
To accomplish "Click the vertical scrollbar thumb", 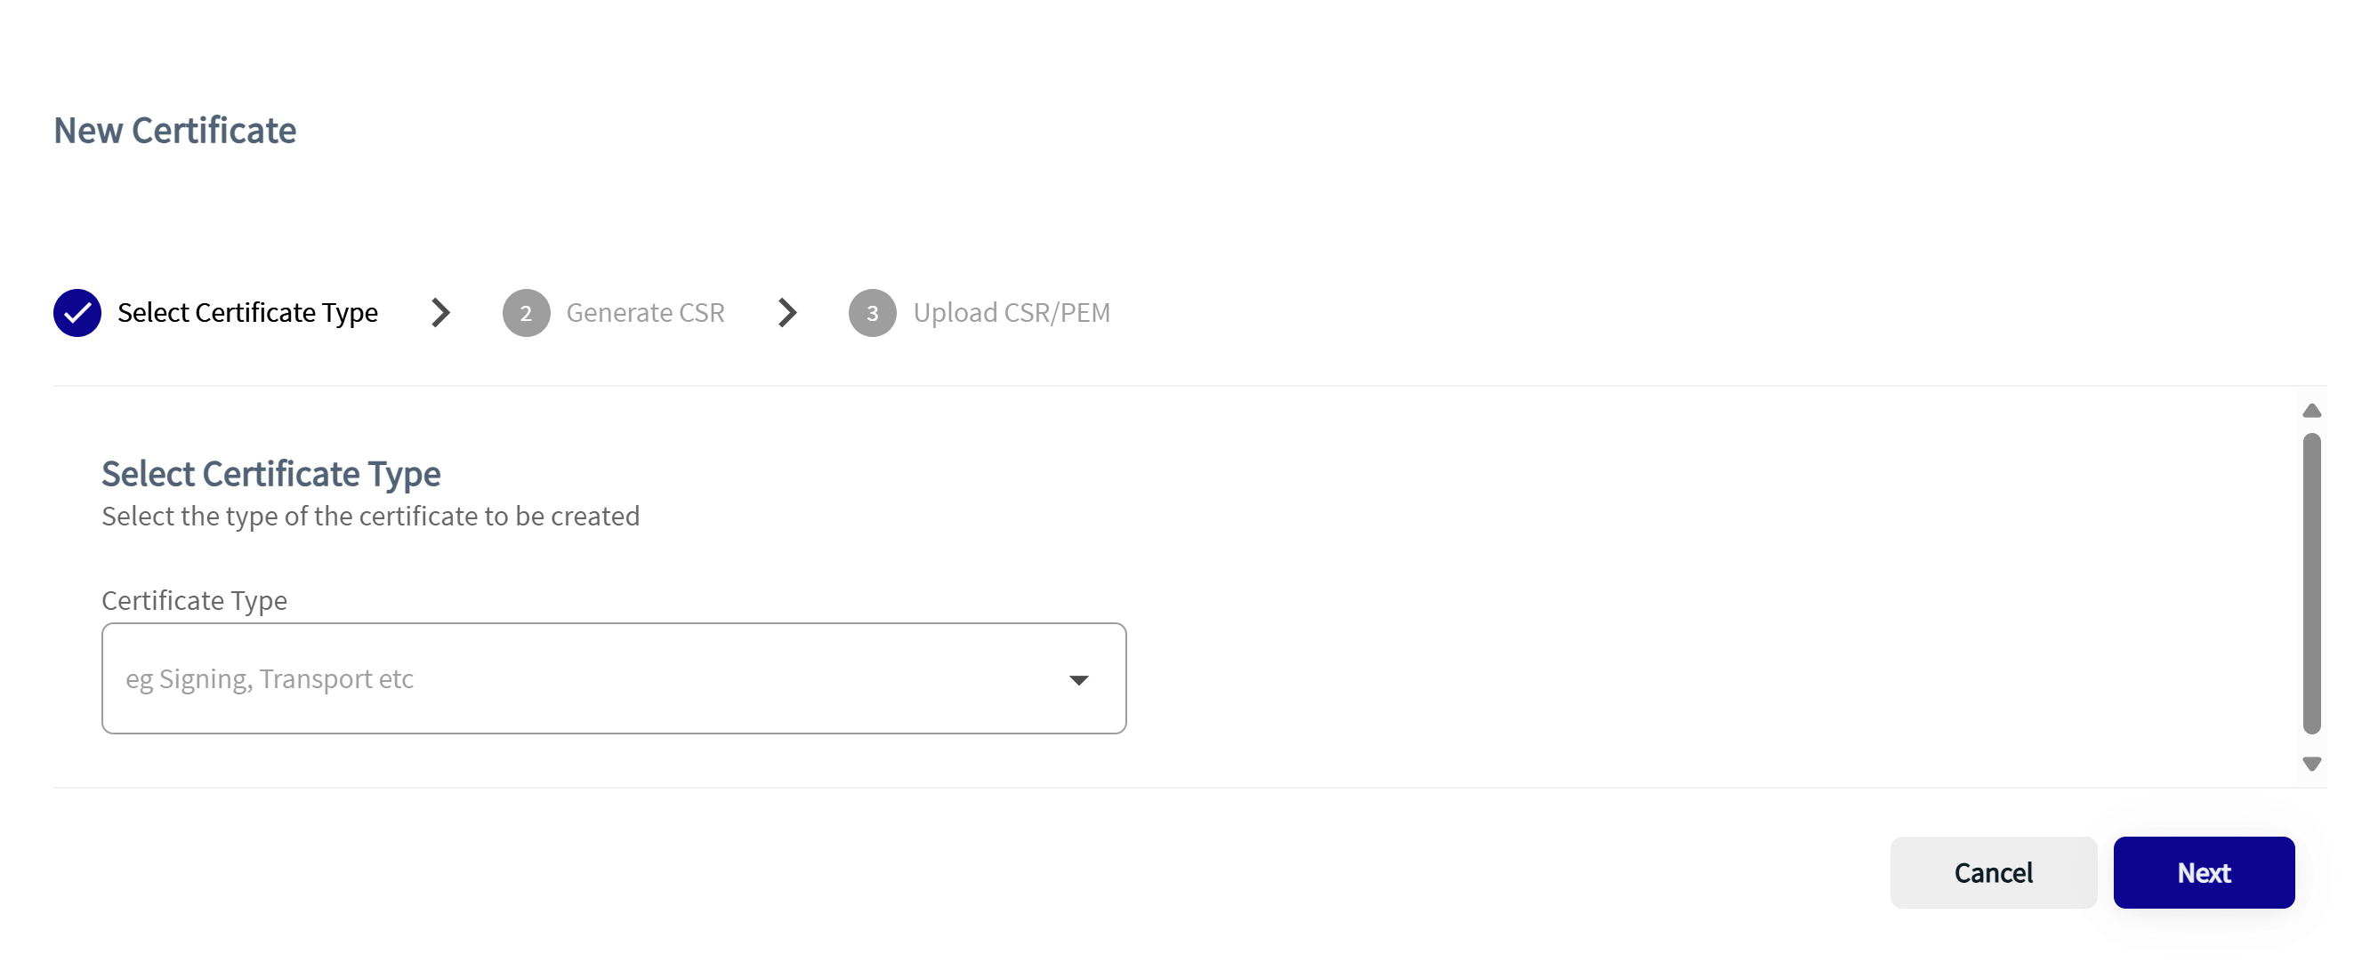I will pos(2311,582).
